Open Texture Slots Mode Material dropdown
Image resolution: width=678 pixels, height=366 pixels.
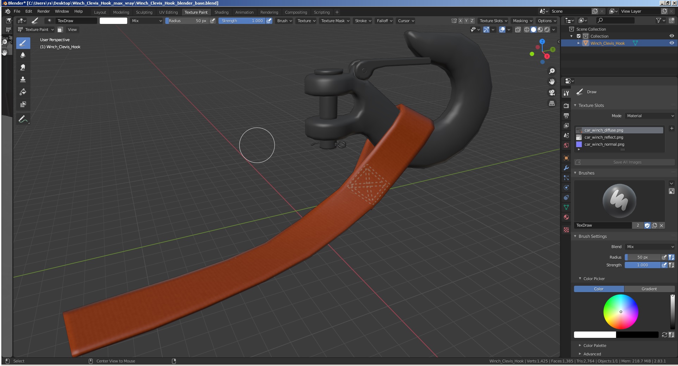[x=650, y=116]
